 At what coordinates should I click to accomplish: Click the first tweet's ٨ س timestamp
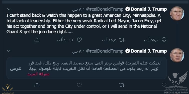(x=77, y=9)
